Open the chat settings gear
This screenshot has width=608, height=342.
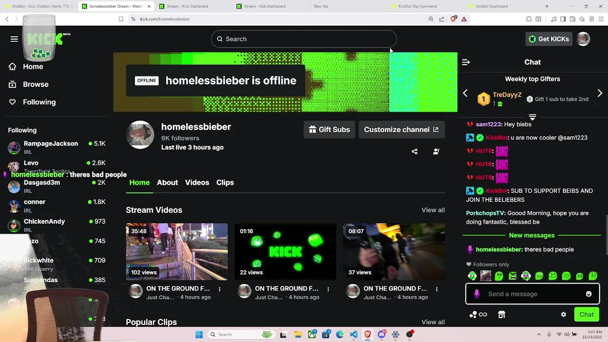(x=564, y=314)
